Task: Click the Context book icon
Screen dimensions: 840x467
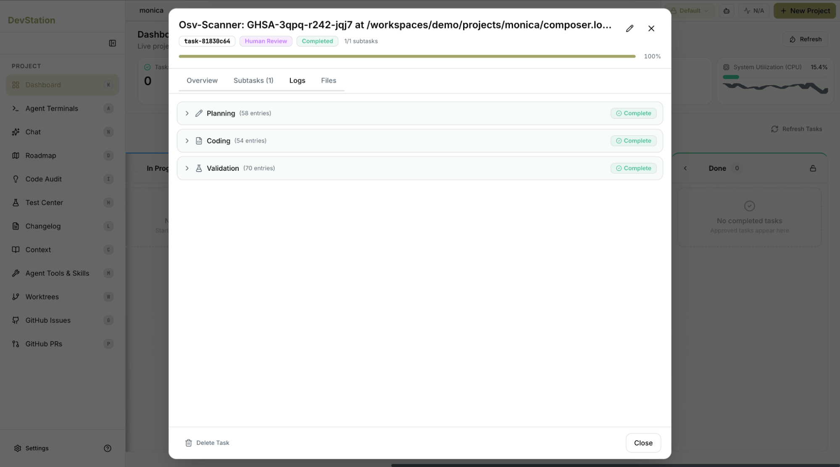Action: [16, 250]
